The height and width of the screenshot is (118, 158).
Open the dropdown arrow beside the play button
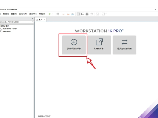(53, 14)
